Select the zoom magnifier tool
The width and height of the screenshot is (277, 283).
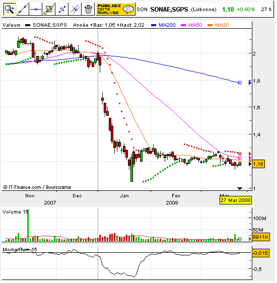pyautogui.click(x=10, y=9)
